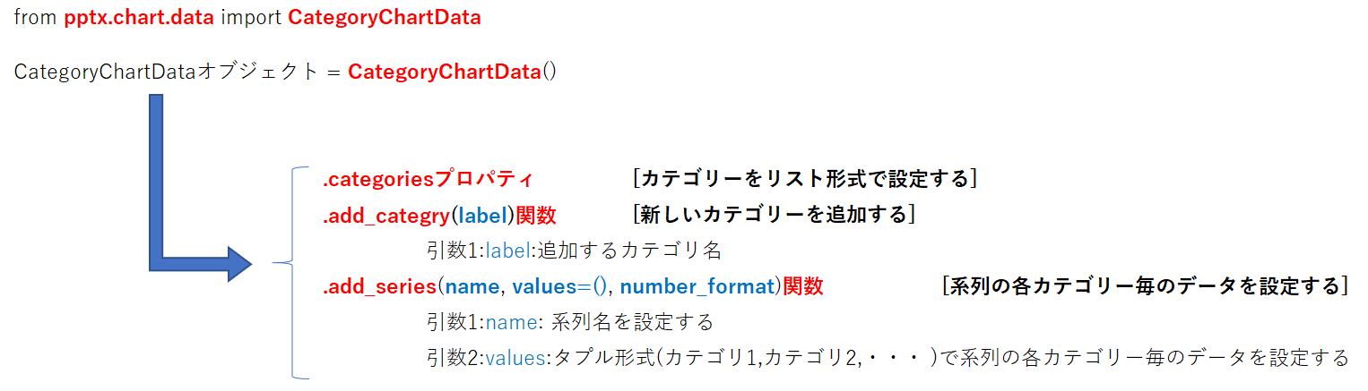Image resolution: width=1368 pixels, height=391 pixels.
Task: Click the blue number_format parameter
Action: (x=697, y=287)
